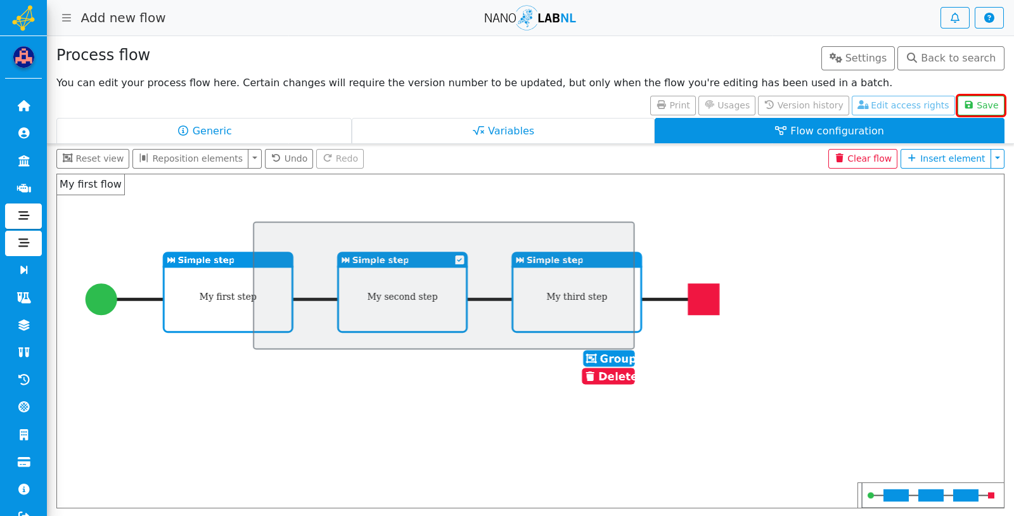Open the credit card sidebar icon
The height and width of the screenshot is (516, 1014).
pyautogui.click(x=23, y=462)
